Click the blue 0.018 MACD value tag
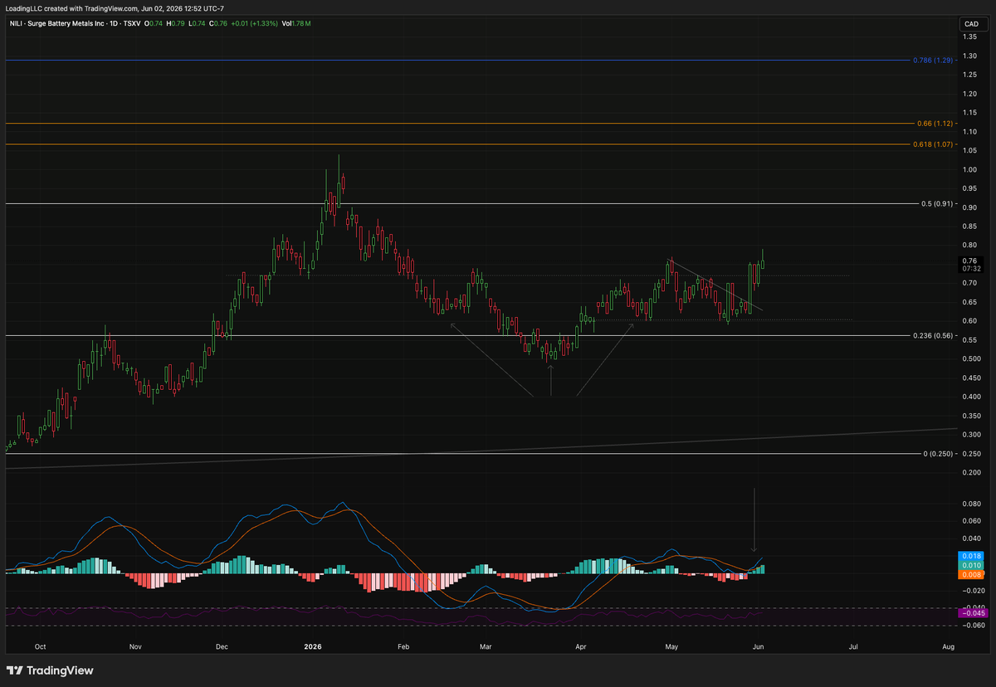Screen dimensions: 996x687 969,556
